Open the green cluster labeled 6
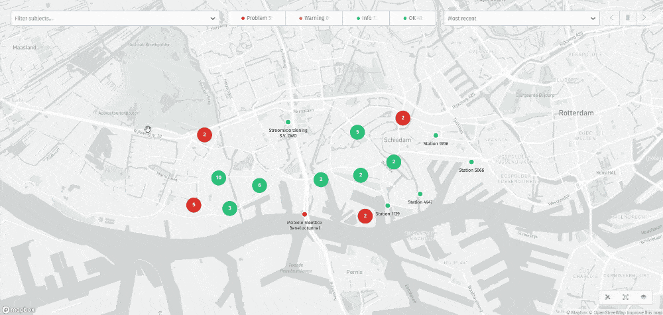663x315 pixels. 259,185
